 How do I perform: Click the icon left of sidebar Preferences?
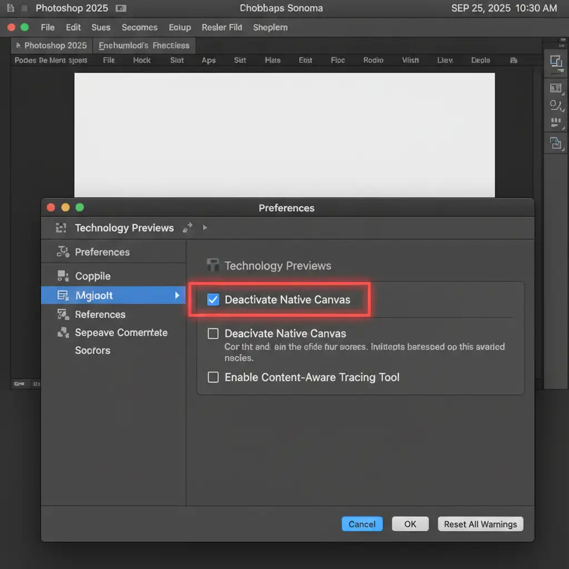63,252
